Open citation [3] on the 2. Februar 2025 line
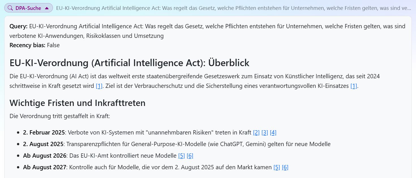Screen dimensions: 416x178 (265, 133)
